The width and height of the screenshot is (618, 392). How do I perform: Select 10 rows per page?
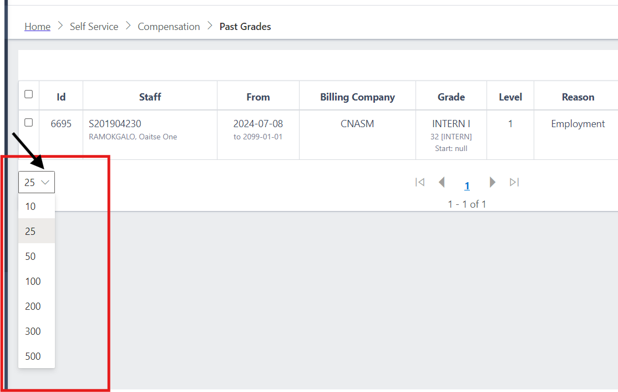coord(31,207)
